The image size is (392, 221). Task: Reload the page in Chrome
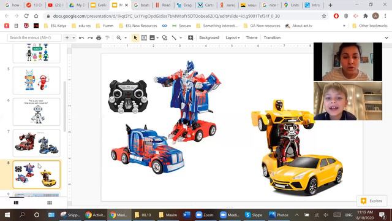[26, 16]
